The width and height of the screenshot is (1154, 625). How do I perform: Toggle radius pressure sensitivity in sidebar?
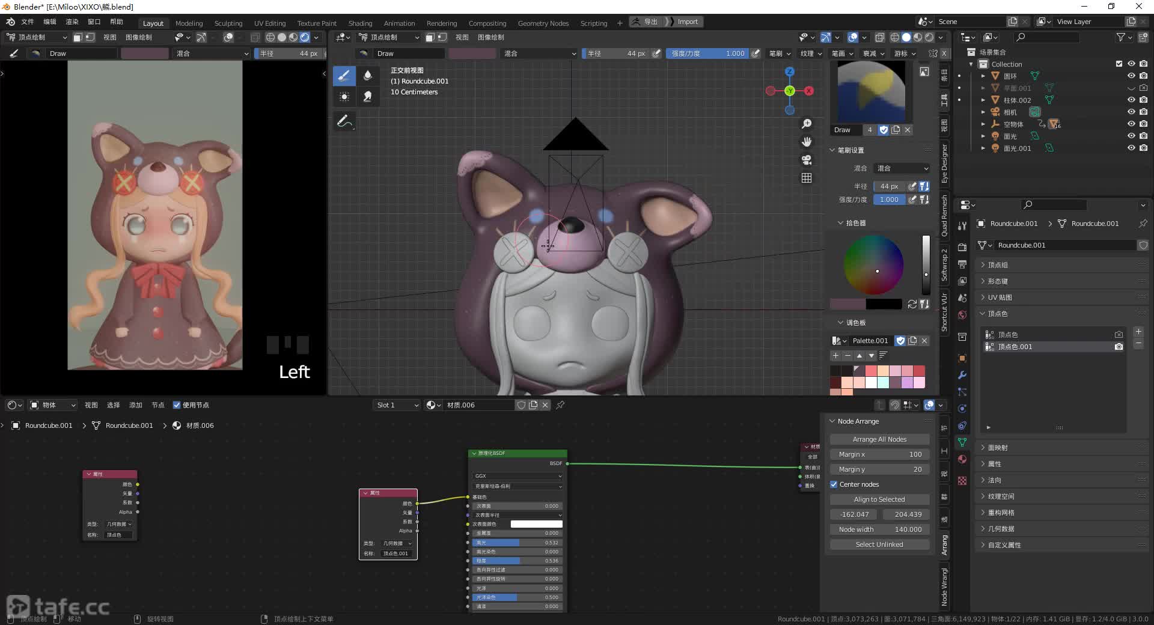(912, 186)
